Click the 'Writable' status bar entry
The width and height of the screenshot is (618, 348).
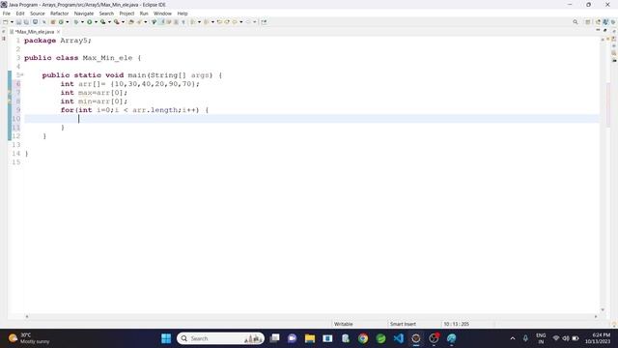pyautogui.click(x=344, y=324)
